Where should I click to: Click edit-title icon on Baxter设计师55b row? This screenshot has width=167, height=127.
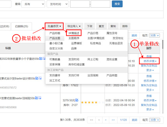click(x=37, y=78)
